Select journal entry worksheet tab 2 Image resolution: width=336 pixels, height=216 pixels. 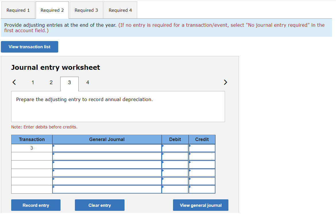click(51, 82)
